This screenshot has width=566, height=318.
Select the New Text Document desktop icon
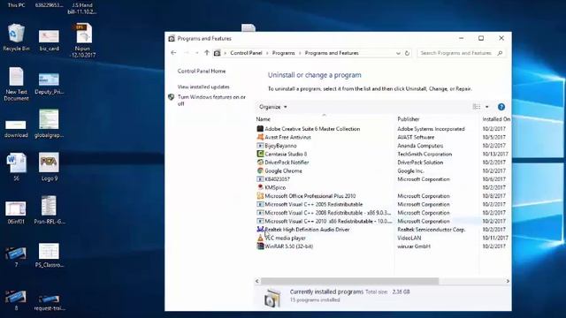pyautogui.click(x=16, y=85)
